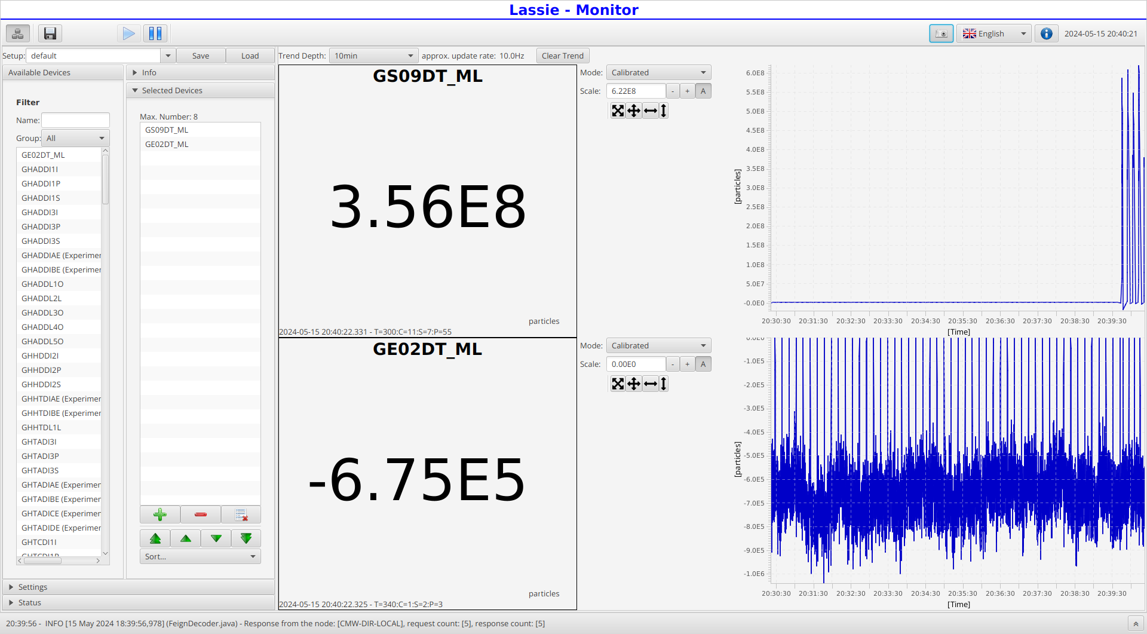Screen dimensions: 1147x634
Task: Click fit-all zoom icon for GE02DT_ML chart
Action: [618, 384]
